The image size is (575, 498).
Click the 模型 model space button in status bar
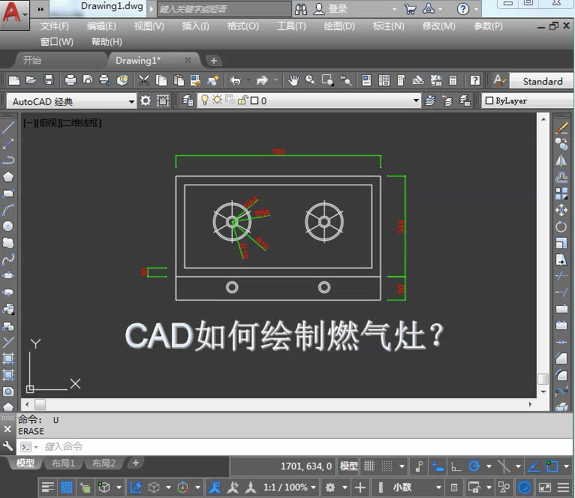pos(349,466)
